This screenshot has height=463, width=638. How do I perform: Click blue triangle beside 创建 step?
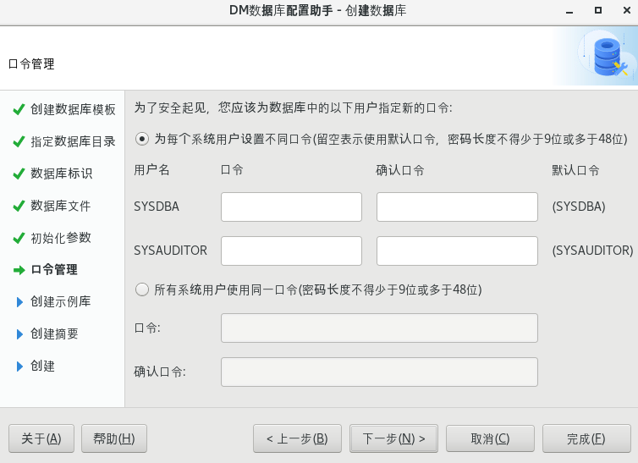(x=20, y=367)
